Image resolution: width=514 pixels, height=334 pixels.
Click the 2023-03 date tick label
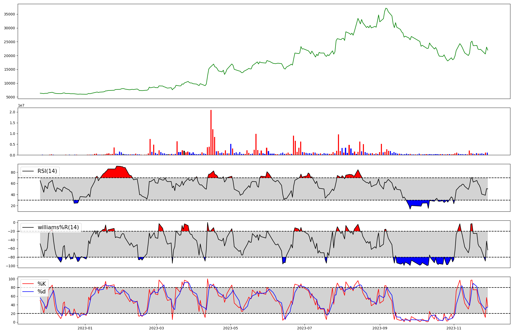click(x=157, y=328)
